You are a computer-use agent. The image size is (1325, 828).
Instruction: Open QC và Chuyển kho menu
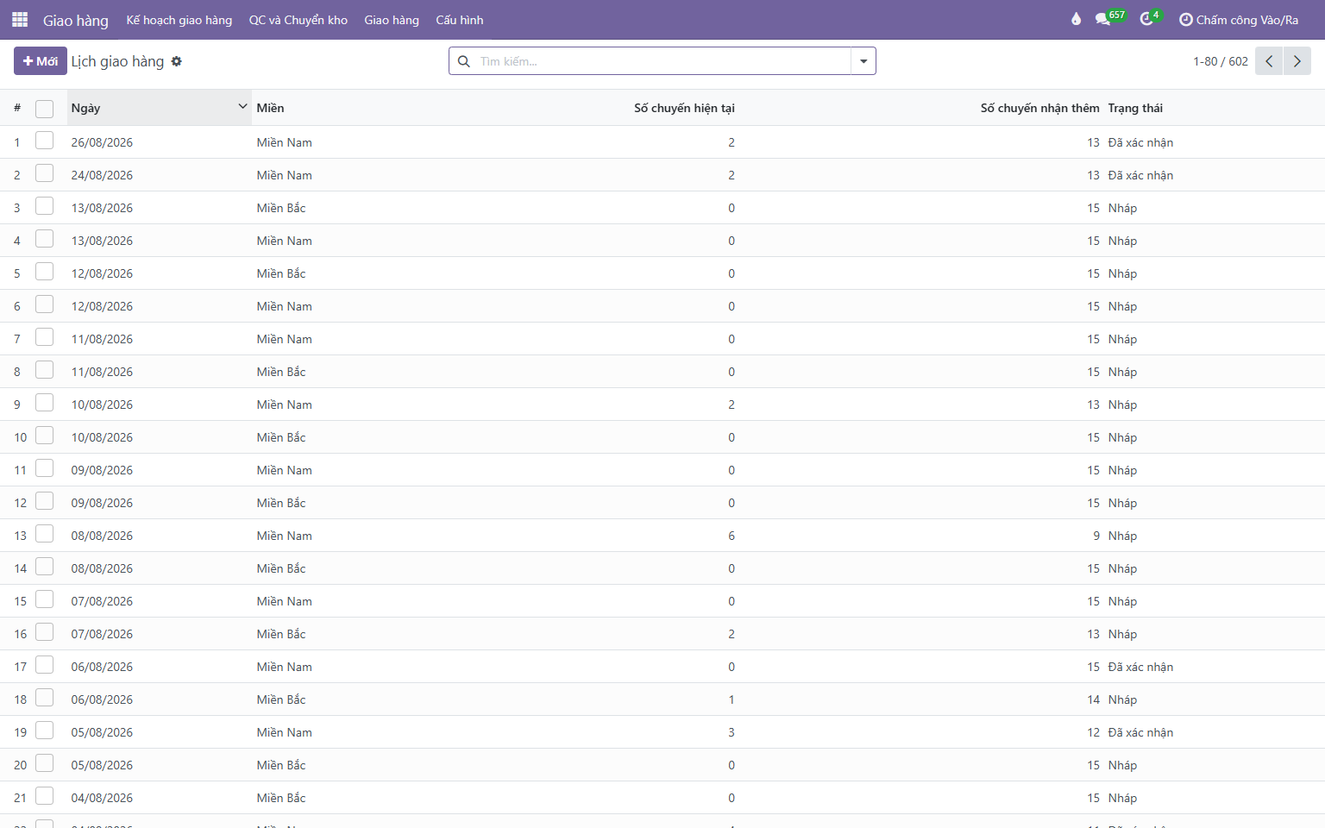pyautogui.click(x=298, y=20)
